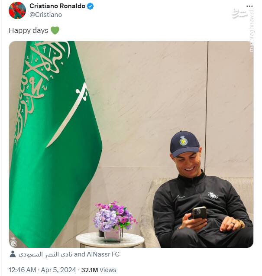Image resolution: width=262 pixels, height=276 pixels.
Task: Open the Arabic tagged account name
Action: point(45,254)
